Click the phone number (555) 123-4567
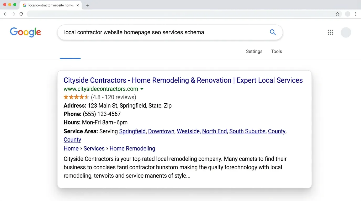This screenshot has height=201, width=361. point(102,114)
